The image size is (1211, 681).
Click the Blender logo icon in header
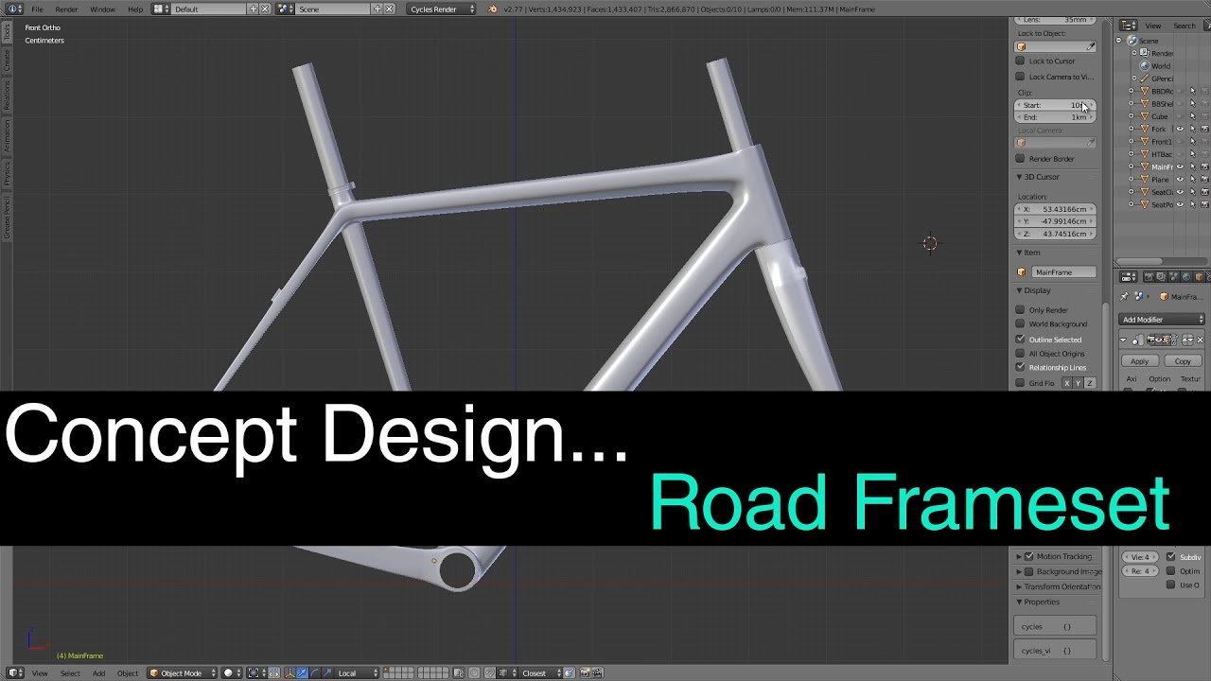[x=492, y=9]
